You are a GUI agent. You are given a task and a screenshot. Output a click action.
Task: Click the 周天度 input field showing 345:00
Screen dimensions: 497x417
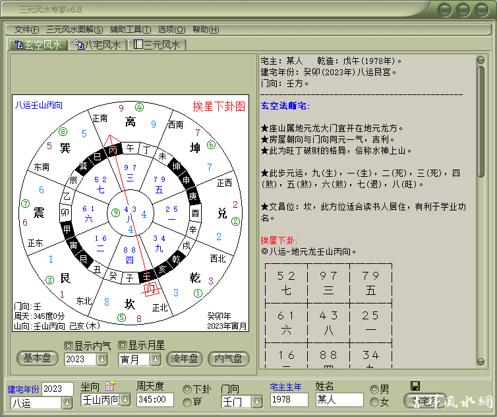pos(155,400)
